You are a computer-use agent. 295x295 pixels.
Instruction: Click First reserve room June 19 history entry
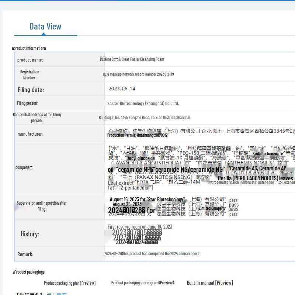[x=140, y=227]
